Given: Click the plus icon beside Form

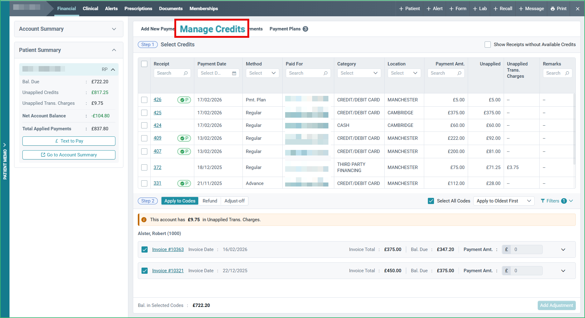Looking at the screenshot, I should pyautogui.click(x=451, y=9).
